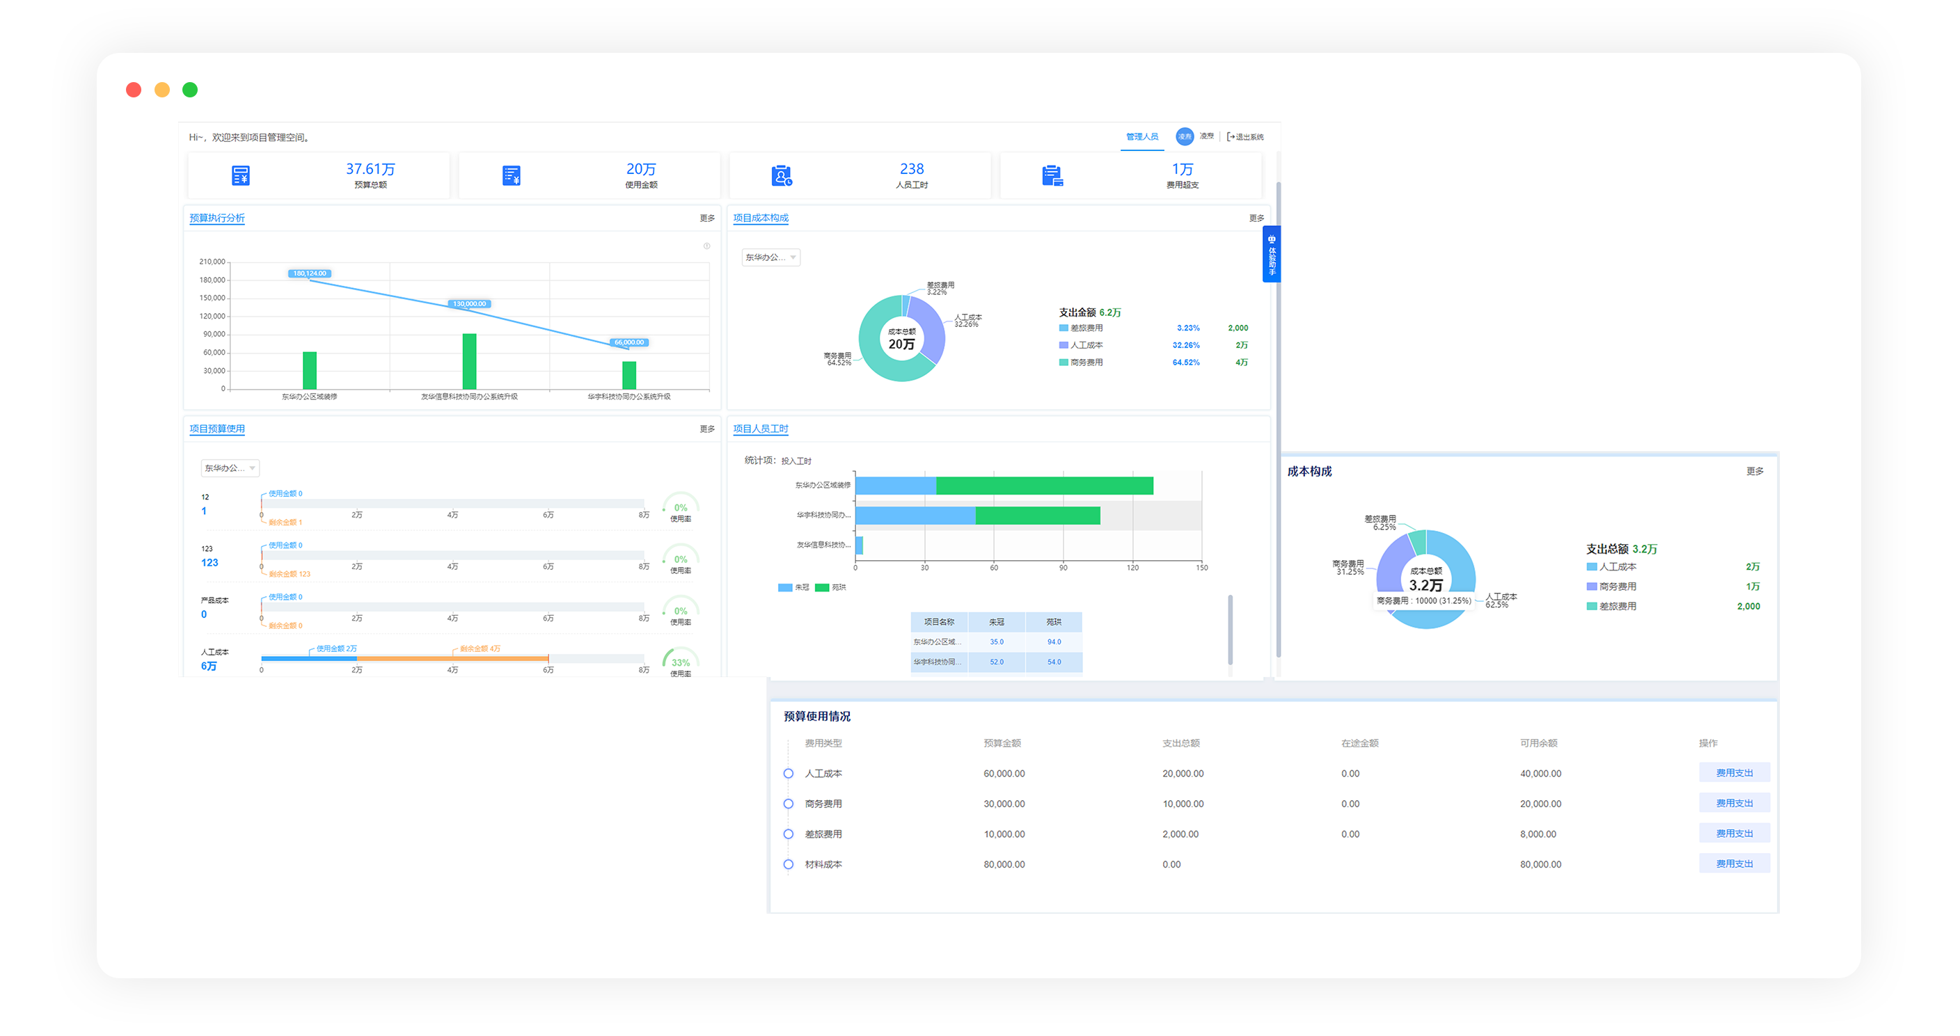
Task: Click the 人工成本 budget usage bar
Action: pos(403,659)
